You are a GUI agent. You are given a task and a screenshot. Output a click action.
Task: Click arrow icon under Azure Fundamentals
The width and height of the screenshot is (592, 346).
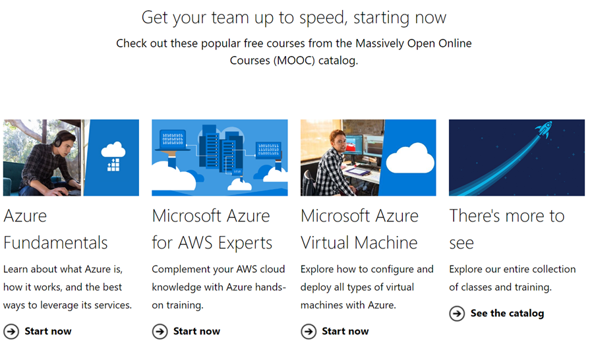pos(11,332)
